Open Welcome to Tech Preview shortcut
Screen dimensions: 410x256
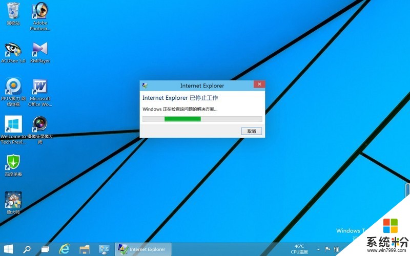point(13,130)
